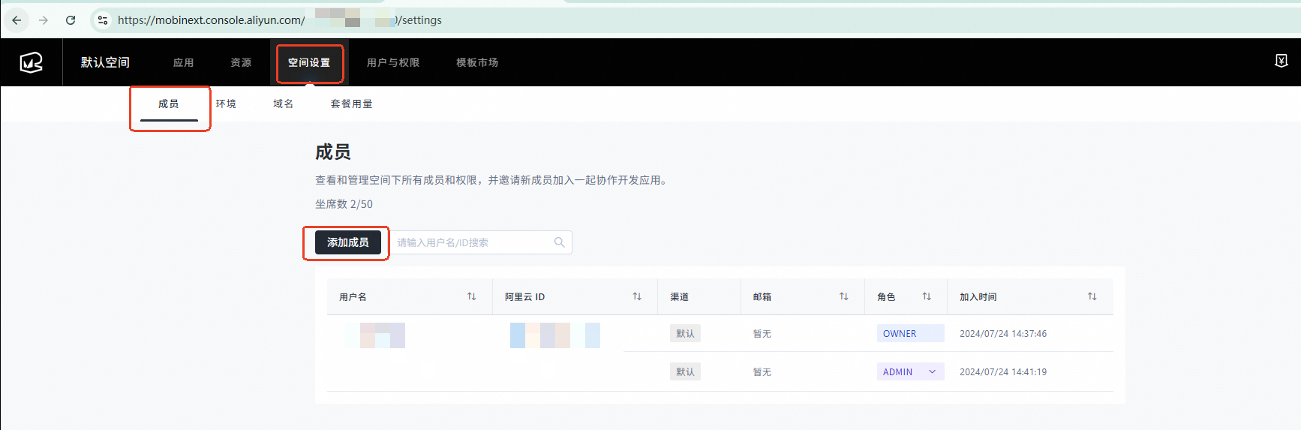Open the ADMIN role dropdown
Image resolution: width=1301 pixels, height=430 pixels.
pyautogui.click(x=910, y=371)
